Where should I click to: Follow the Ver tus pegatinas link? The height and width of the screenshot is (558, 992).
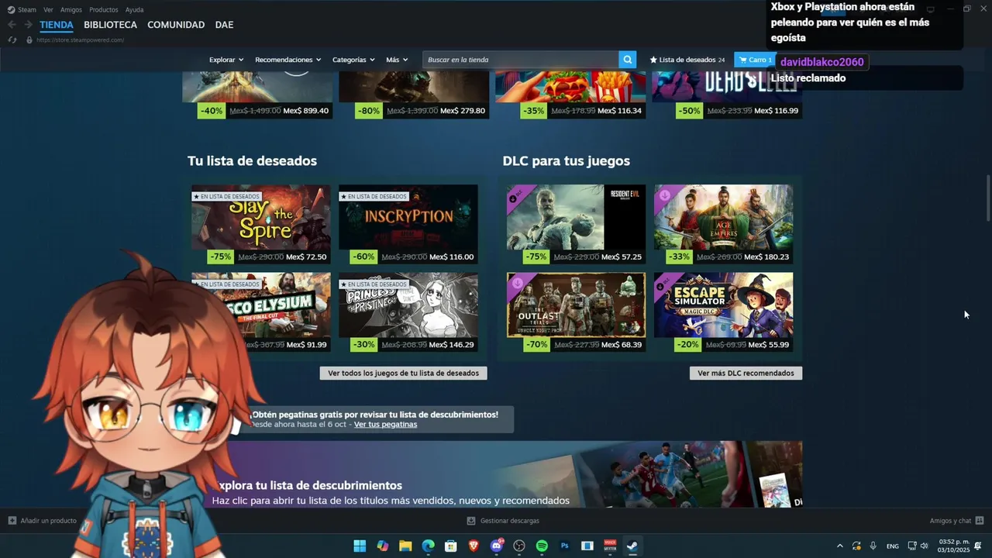click(385, 424)
